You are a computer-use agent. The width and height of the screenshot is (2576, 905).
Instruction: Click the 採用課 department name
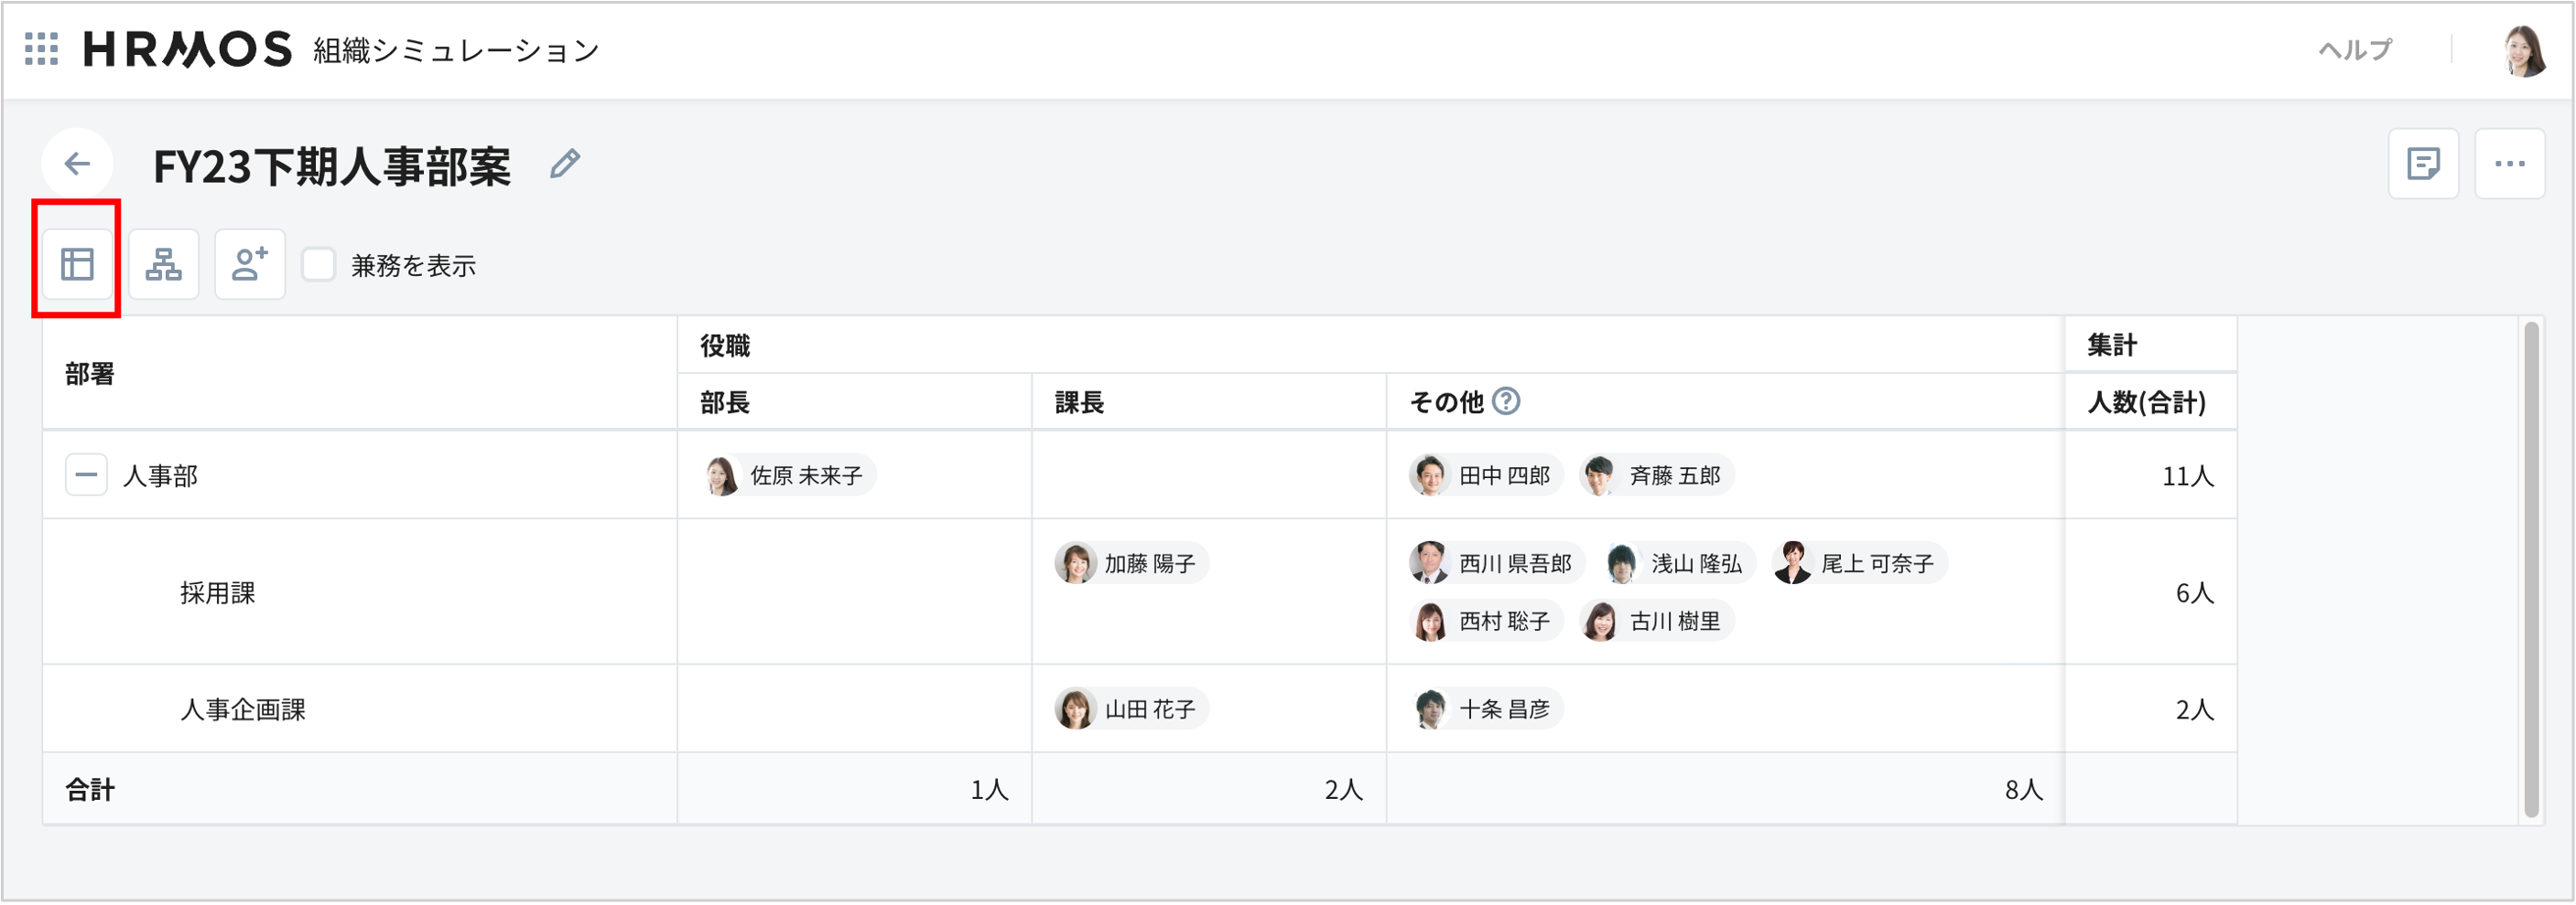click(217, 591)
